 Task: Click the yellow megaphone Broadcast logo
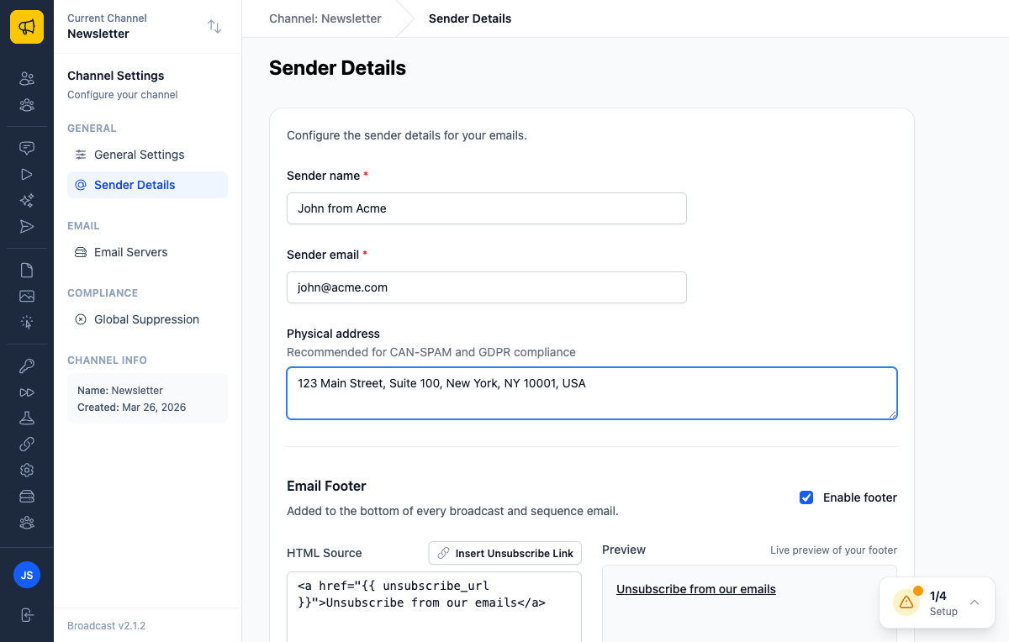pos(27,27)
